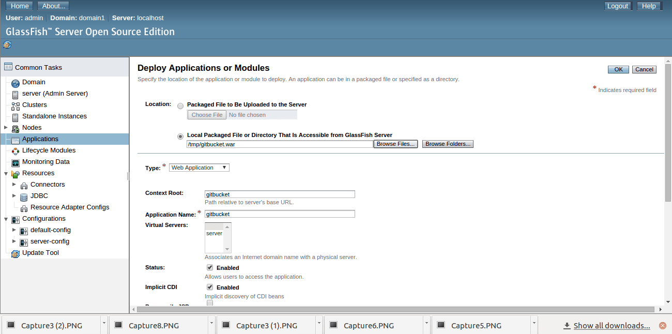
Task: Click the Connectors icon
Action: click(x=24, y=185)
